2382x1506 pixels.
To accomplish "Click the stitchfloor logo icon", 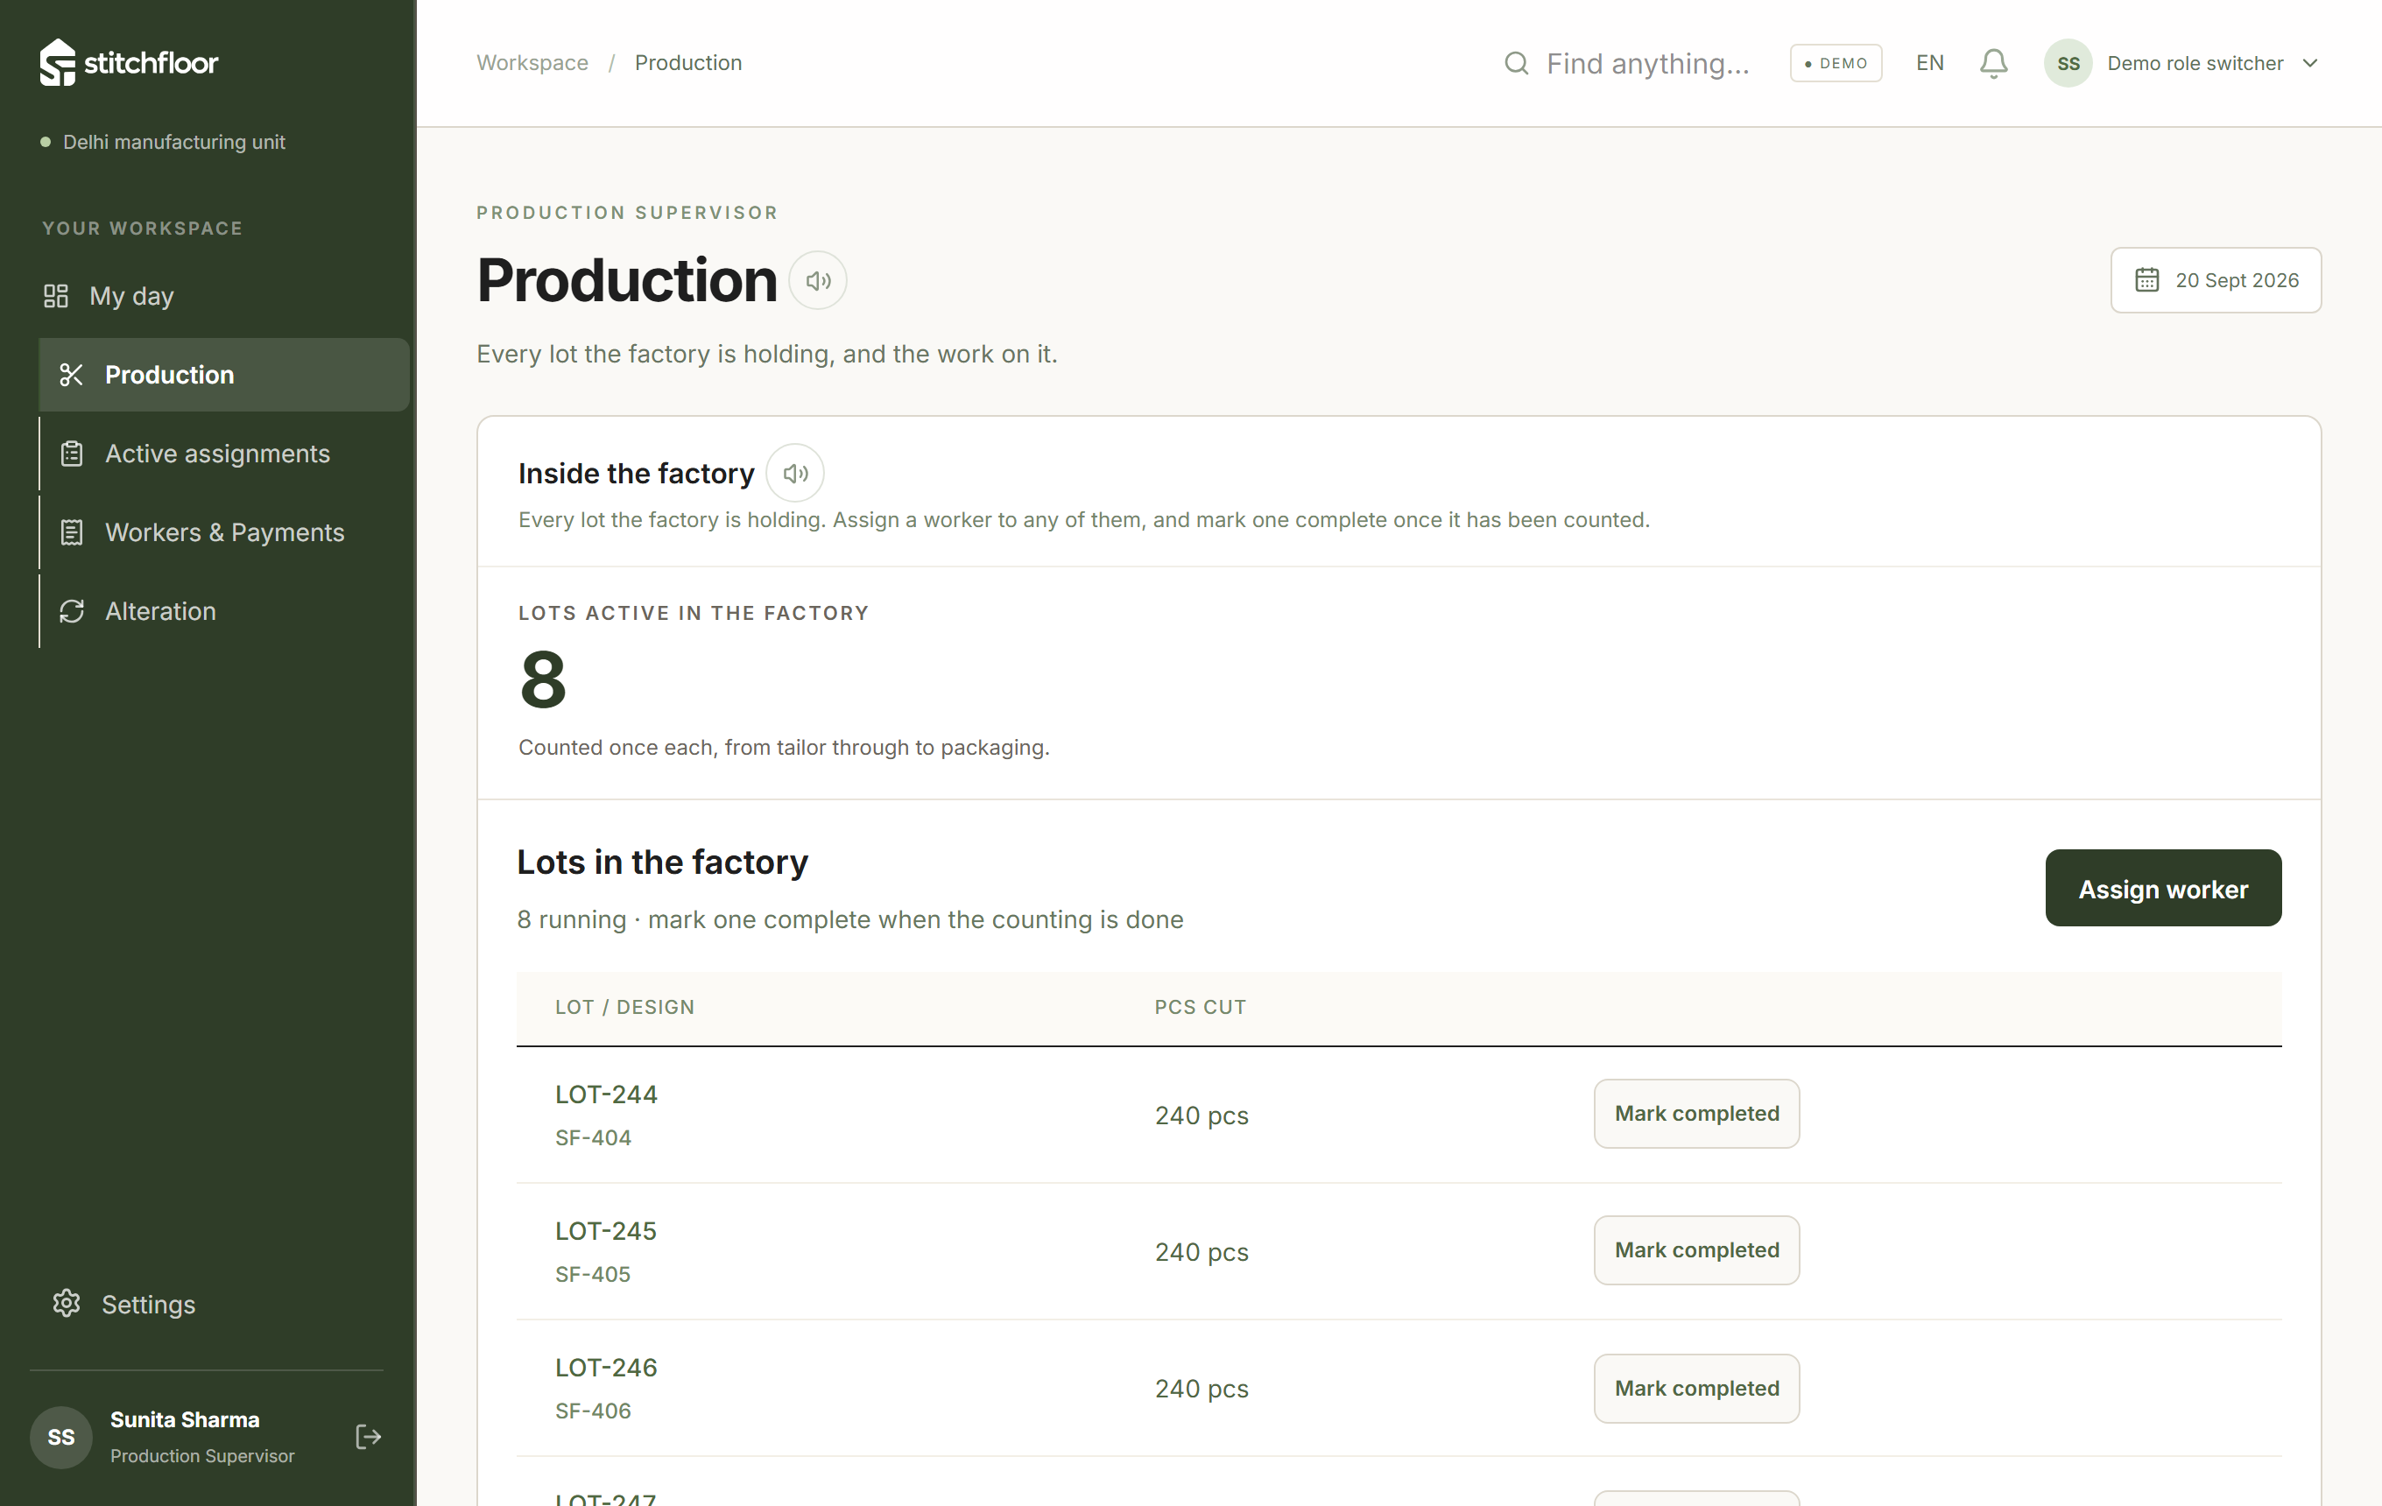I will coord(58,62).
